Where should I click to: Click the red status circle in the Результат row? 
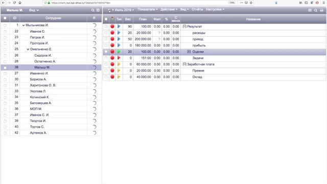click(112, 26)
